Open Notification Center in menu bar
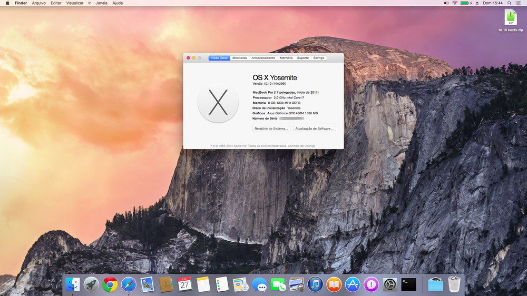 [x=519, y=3]
